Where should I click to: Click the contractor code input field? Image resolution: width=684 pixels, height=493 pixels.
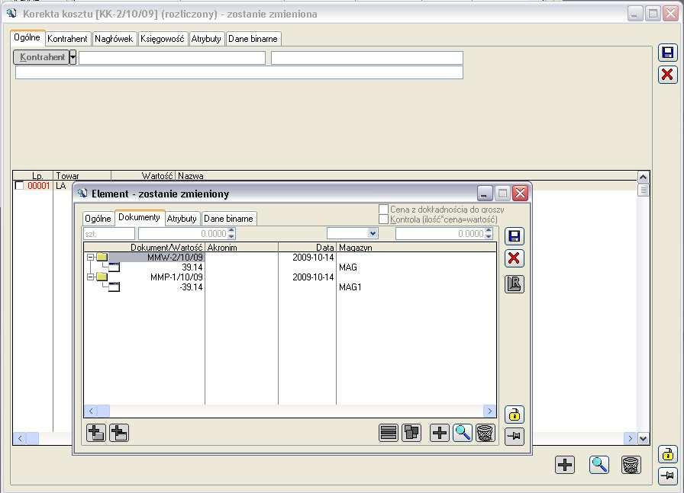(172, 58)
